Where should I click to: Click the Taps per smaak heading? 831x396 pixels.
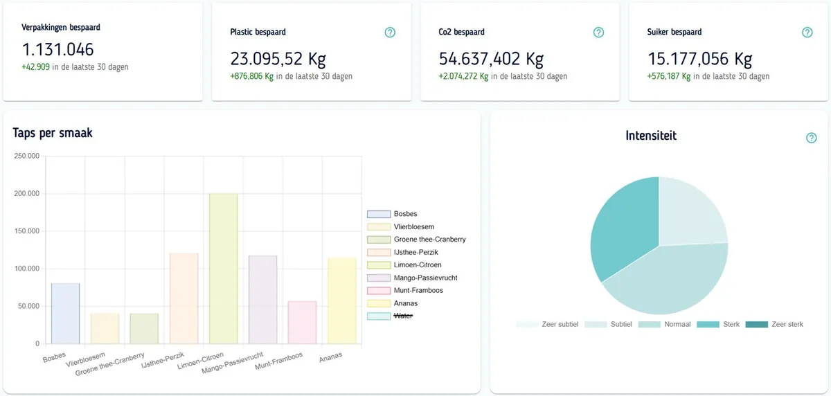53,133
